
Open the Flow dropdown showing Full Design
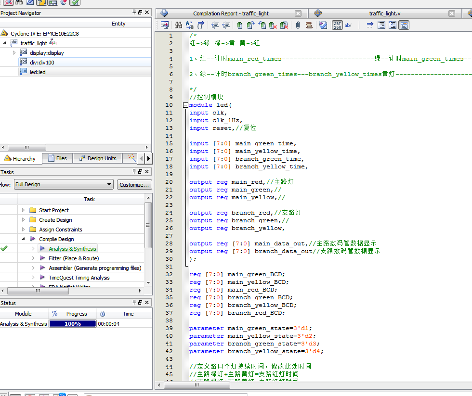(64, 184)
